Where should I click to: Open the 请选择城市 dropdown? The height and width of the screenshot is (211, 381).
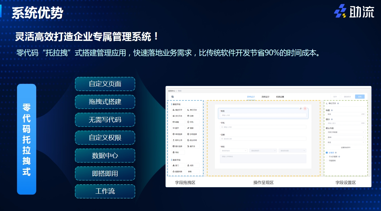pos(263,151)
